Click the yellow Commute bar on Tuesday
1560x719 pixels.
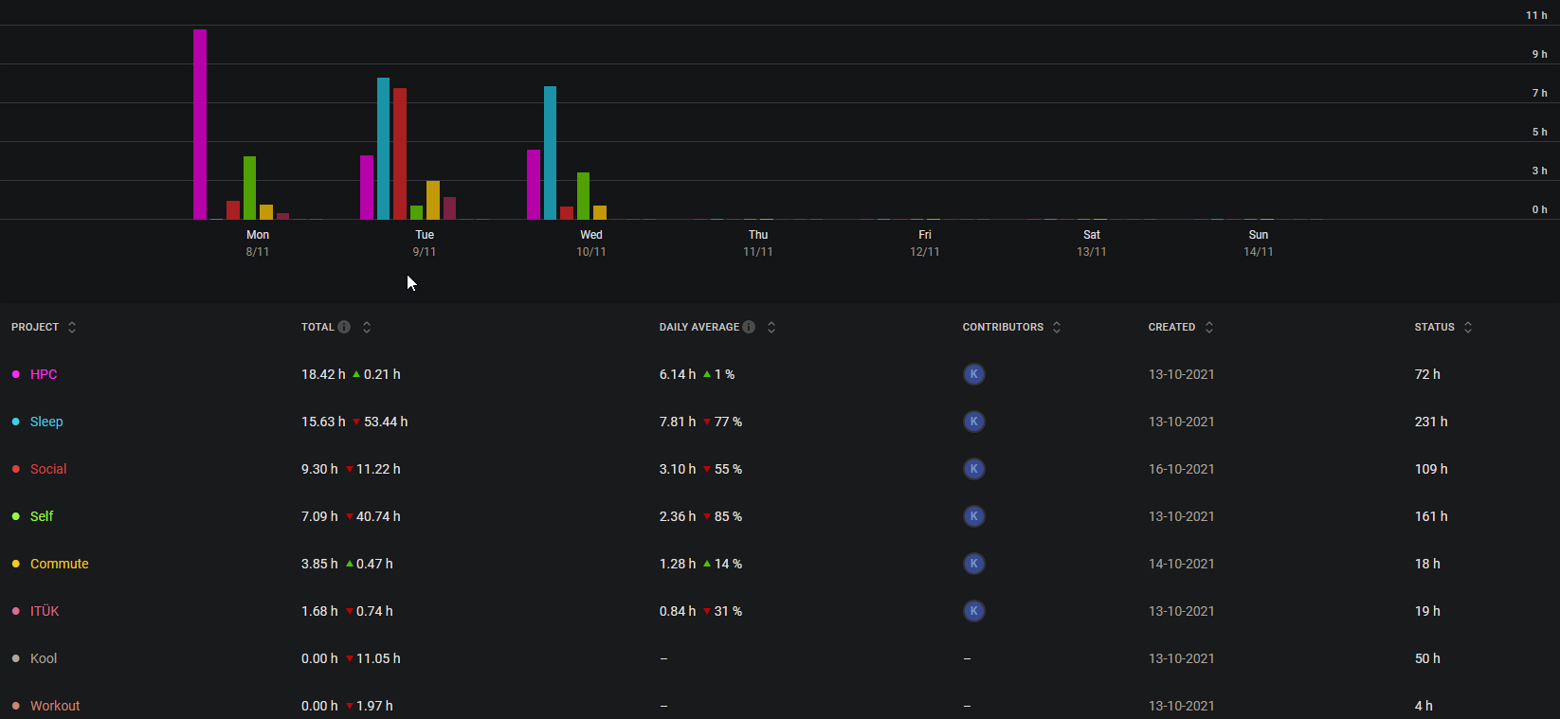coord(433,200)
